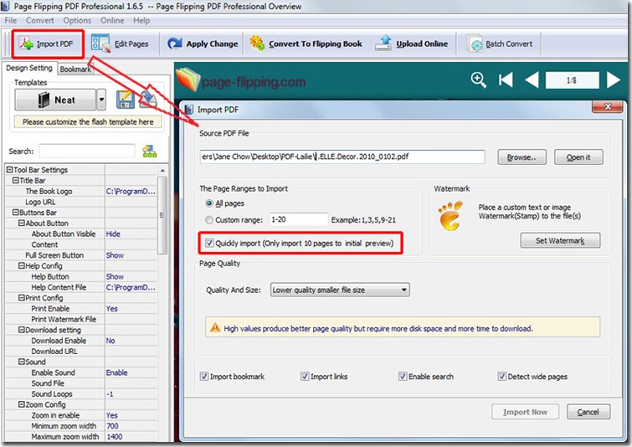This screenshot has width=632, height=447.
Task: Click the Custom range input field
Action: [x=299, y=219]
